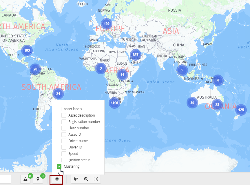
Task: Activate the zoom-in magnifier tool
Action: tap(86, 179)
